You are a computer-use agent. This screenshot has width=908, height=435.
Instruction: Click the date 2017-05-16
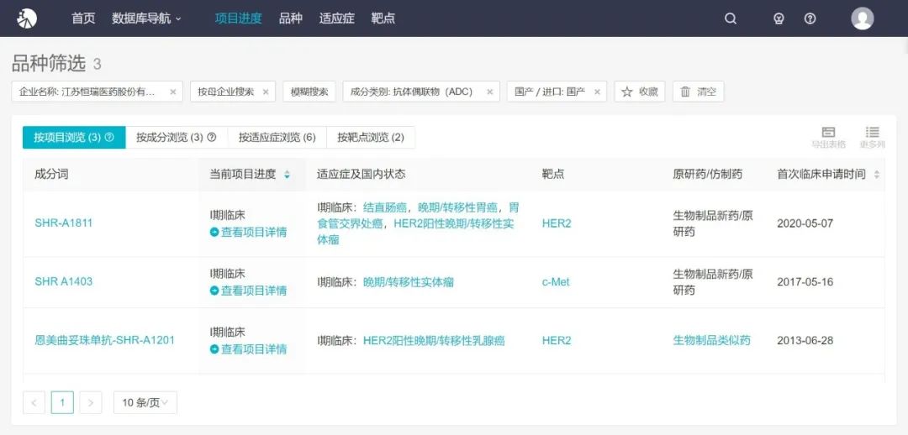pyautogui.click(x=805, y=282)
